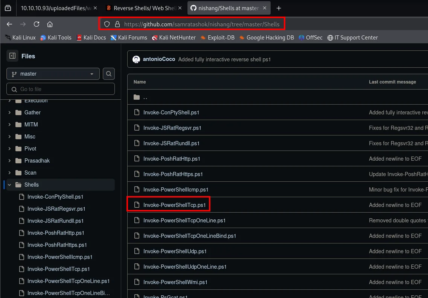Close the Reverse Shells/ Web Shell tab

tap(180, 8)
